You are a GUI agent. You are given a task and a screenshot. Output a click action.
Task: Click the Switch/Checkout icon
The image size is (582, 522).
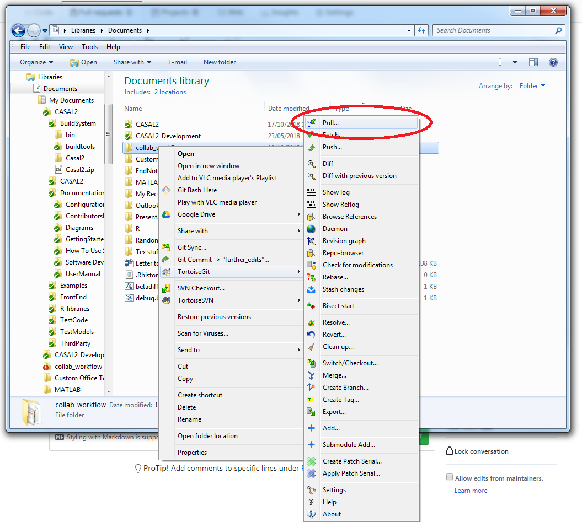(312, 363)
